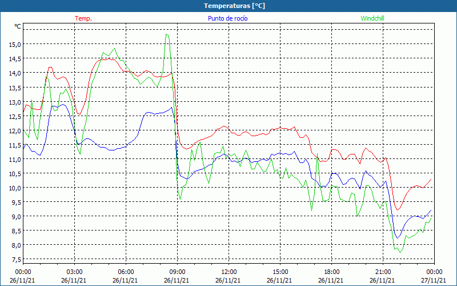Click the 11,5 y-axis value
This screenshot has height=286, width=457.
15,145
